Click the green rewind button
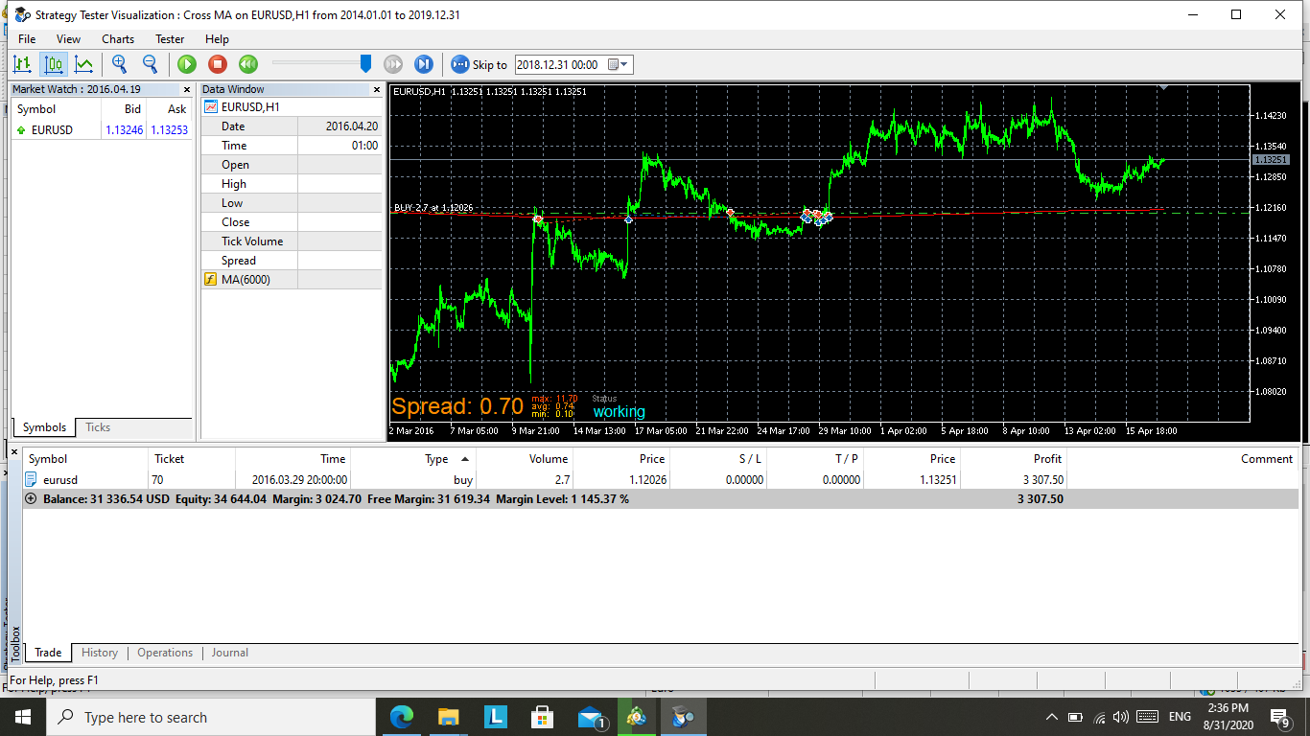The image size is (1310, 736). tap(248, 64)
